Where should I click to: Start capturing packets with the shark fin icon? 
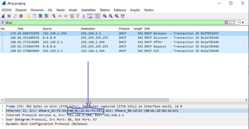pyautogui.click(x=3, y=16)
